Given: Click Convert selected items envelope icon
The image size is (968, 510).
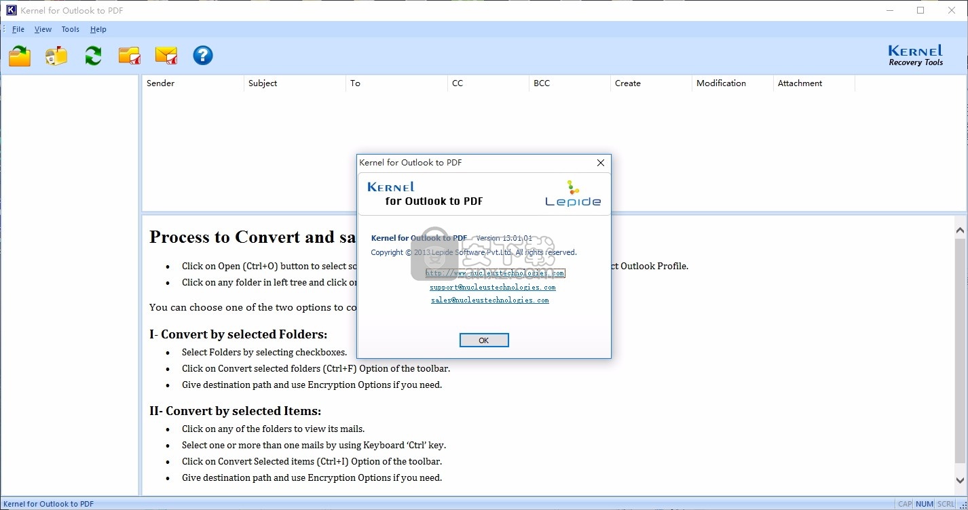Looking at the screenshot, I should tap(166, 56).
